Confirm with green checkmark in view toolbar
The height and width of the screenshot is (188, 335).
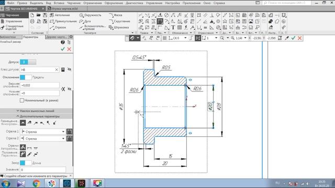coord(293,38)
